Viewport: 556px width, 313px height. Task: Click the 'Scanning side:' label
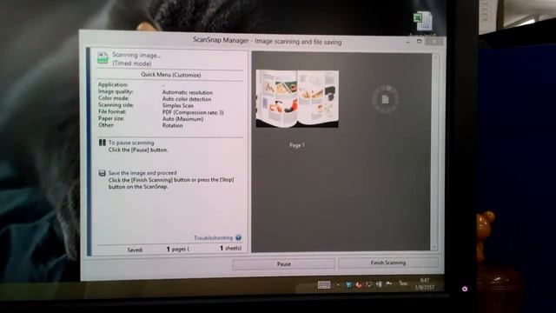pos(116,104)
